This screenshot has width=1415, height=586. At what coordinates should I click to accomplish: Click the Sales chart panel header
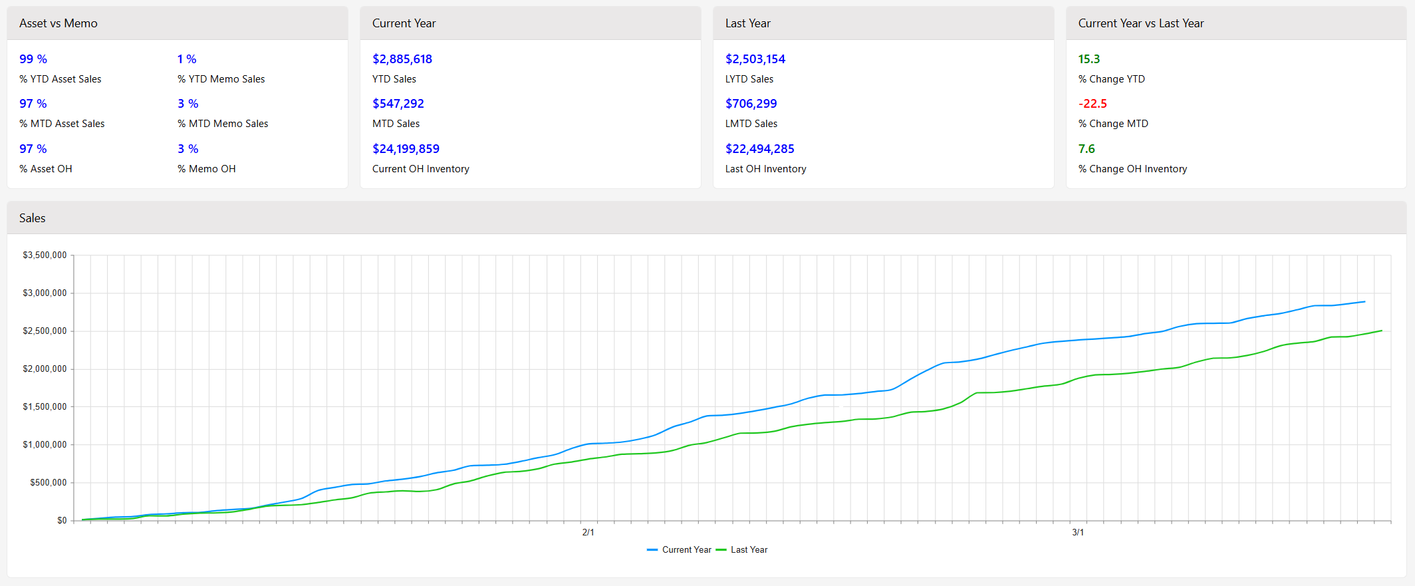coord(33,218)
